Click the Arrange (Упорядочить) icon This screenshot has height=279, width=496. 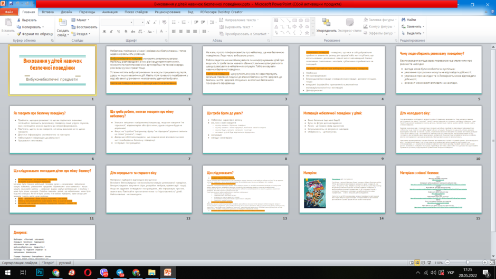(x=326, y=22)
